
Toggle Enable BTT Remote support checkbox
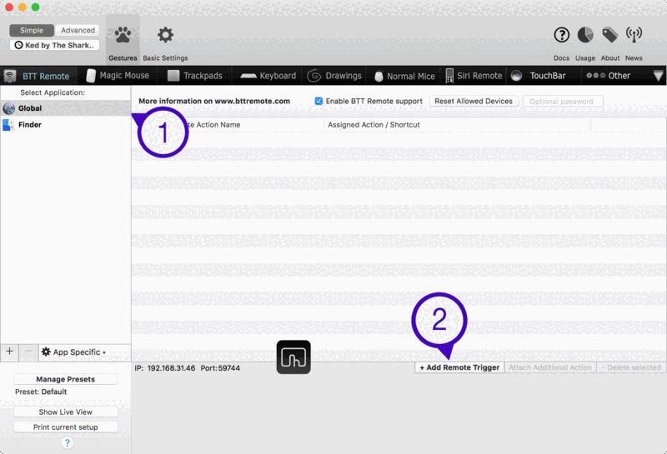318,101
